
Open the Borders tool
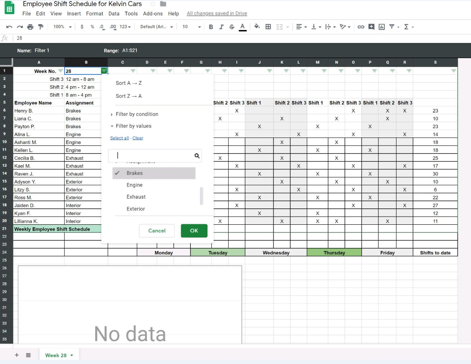coord(268,27)
